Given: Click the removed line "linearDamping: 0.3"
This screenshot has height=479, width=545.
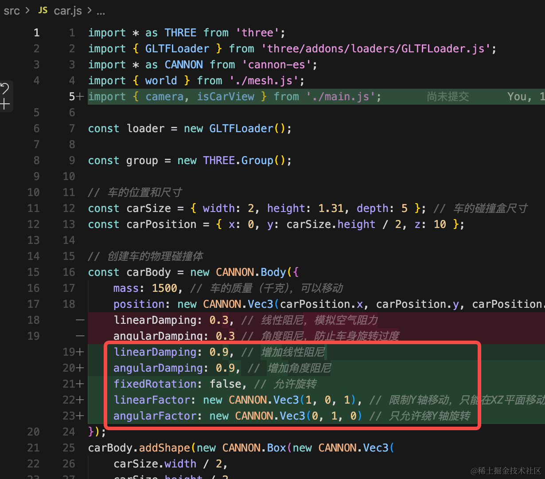Looking at the screenshot, I should [x=245, y=320].
